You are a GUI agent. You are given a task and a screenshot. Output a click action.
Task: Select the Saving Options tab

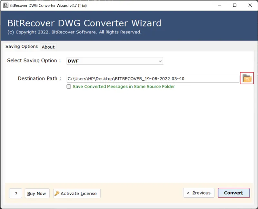[22, 46]
